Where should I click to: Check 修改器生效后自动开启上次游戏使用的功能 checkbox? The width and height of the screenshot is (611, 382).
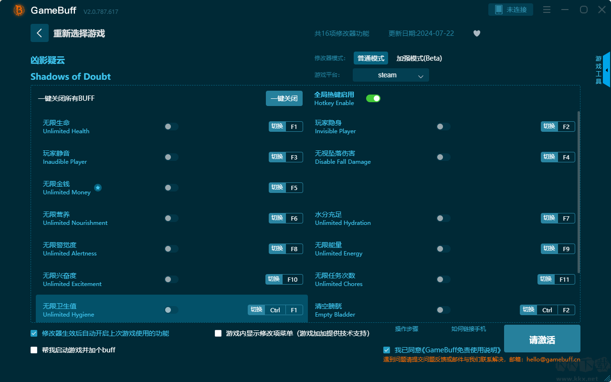[34, 333]
